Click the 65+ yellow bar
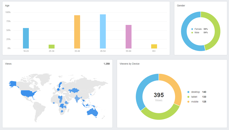The image size is (229, 130). 154,46
